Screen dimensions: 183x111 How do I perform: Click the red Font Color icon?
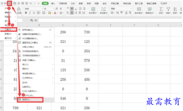click(x=55, y=13)
